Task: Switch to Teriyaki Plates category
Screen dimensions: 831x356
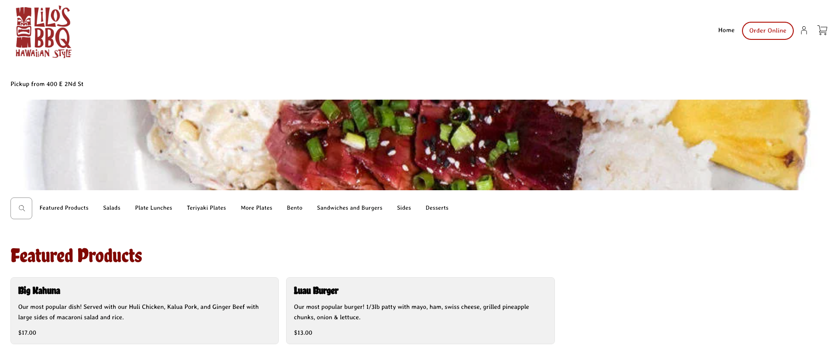Action: tap(206, 208)
